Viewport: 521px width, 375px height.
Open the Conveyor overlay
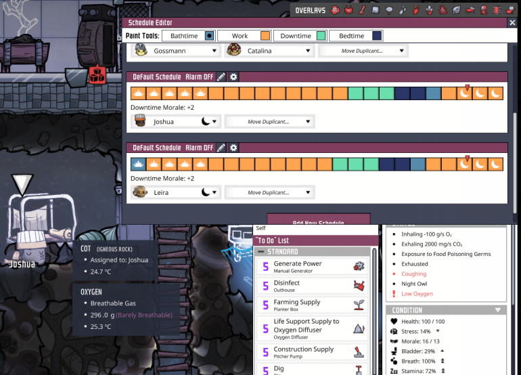tap(510, 10)
